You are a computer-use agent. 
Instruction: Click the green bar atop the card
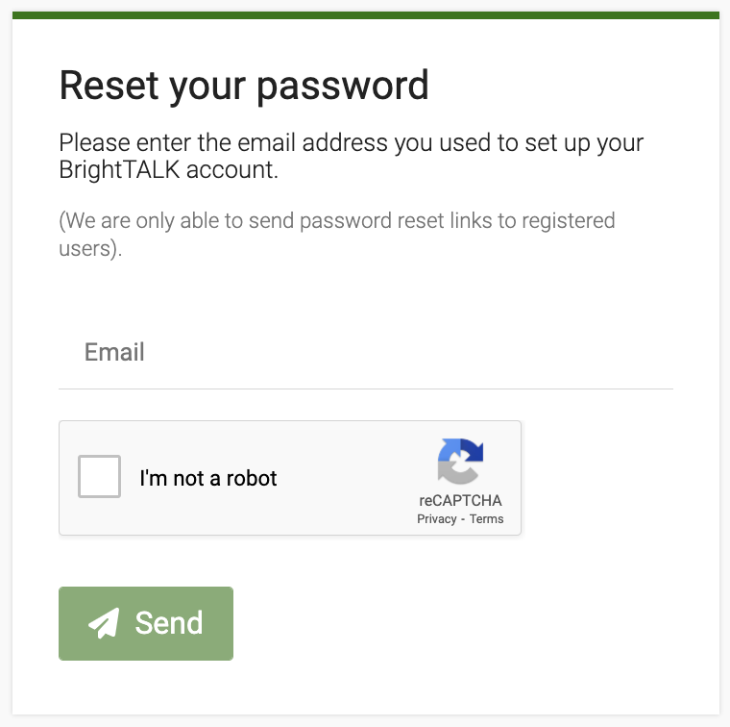365,15
